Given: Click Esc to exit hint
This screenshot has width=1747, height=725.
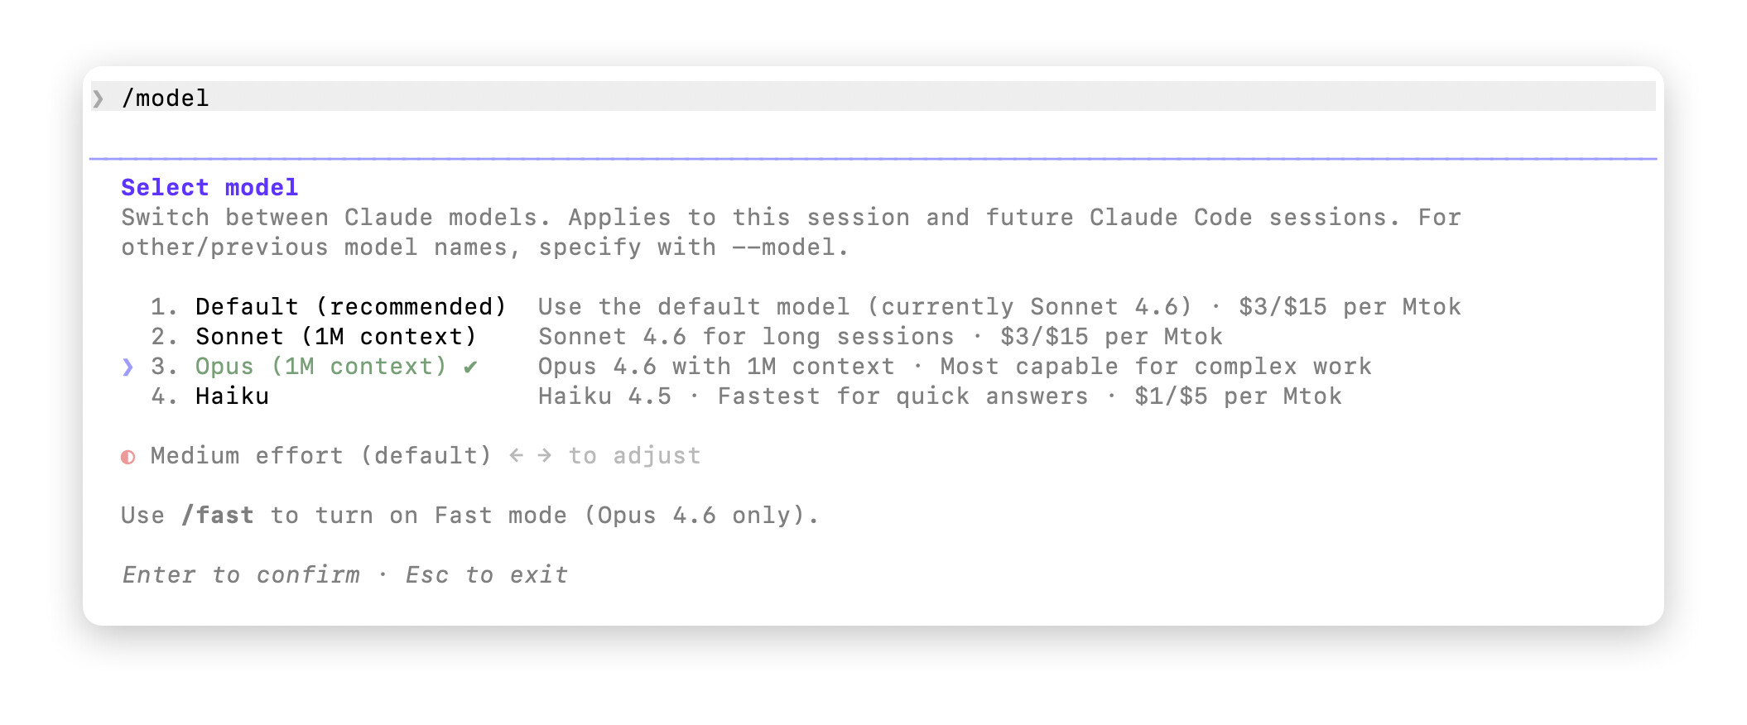Looking at the screenshot, I should (x=486, y=575).
